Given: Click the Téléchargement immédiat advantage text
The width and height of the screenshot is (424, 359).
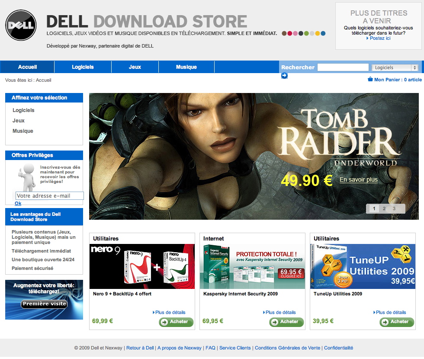Looking at the screenshot, I should click(x=41, y=251).
